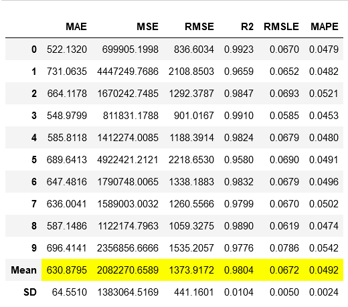Click R2 value 0.9923
Viewport: 348px width, 307px height.
coord(239,49)
